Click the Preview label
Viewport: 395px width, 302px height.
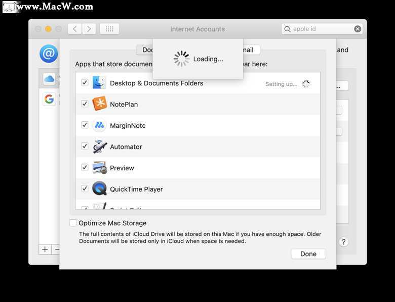pos(122,168)
